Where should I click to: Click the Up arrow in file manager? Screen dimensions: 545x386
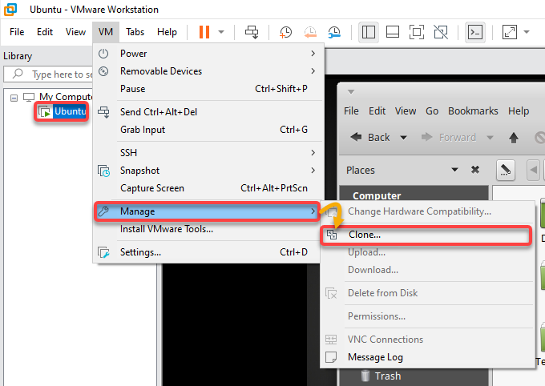click(514, 138)
